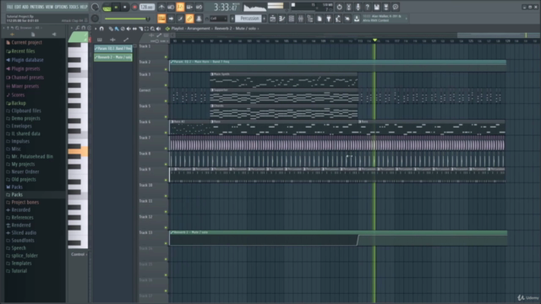Expand the Plugin presets folder
This screenshot has width=541, height=304.
click(25, 68)
